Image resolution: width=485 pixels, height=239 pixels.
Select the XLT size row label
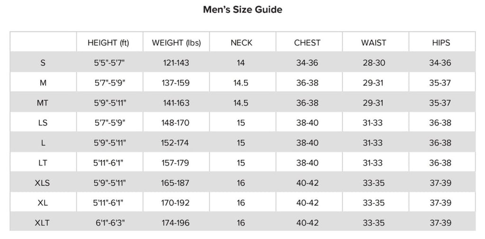point(43,222)
